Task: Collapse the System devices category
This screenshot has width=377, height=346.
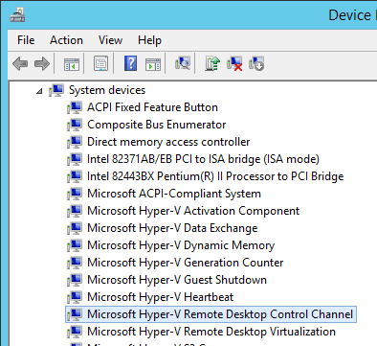Action: pyautogui.click(x=39, y=92)
